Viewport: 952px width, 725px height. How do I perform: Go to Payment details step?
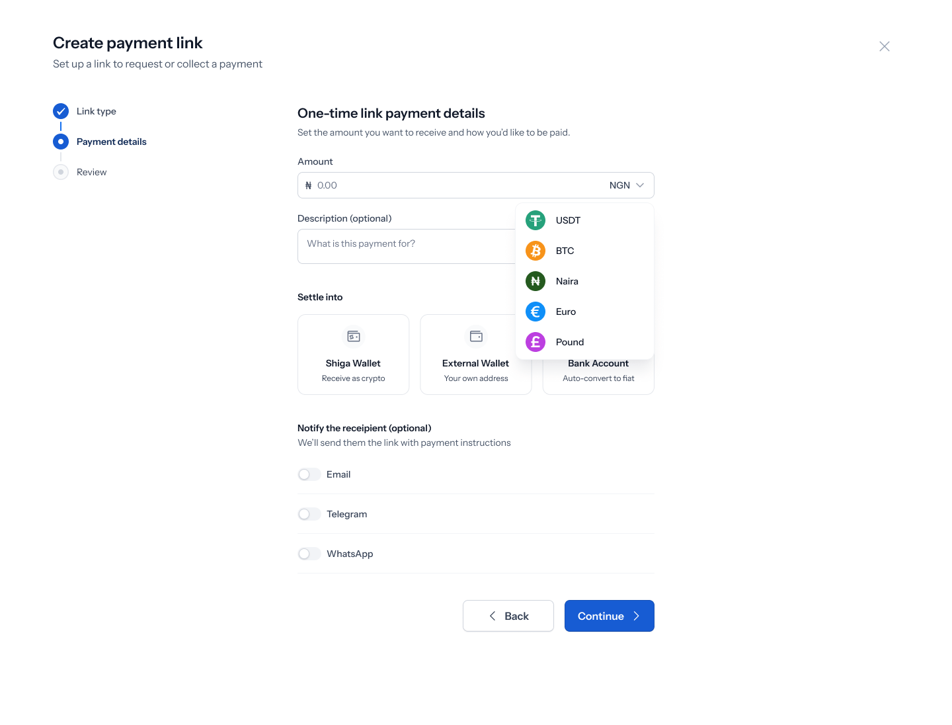(112, 142)
